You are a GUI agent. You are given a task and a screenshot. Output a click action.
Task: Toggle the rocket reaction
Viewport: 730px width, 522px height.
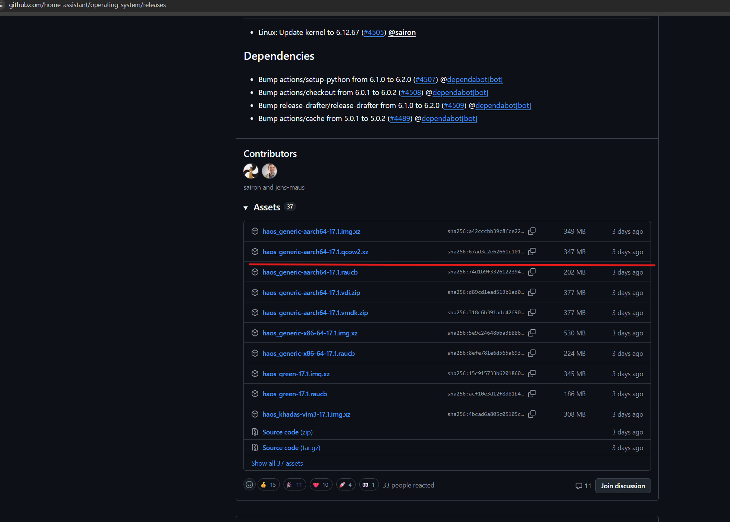point(346,485)
